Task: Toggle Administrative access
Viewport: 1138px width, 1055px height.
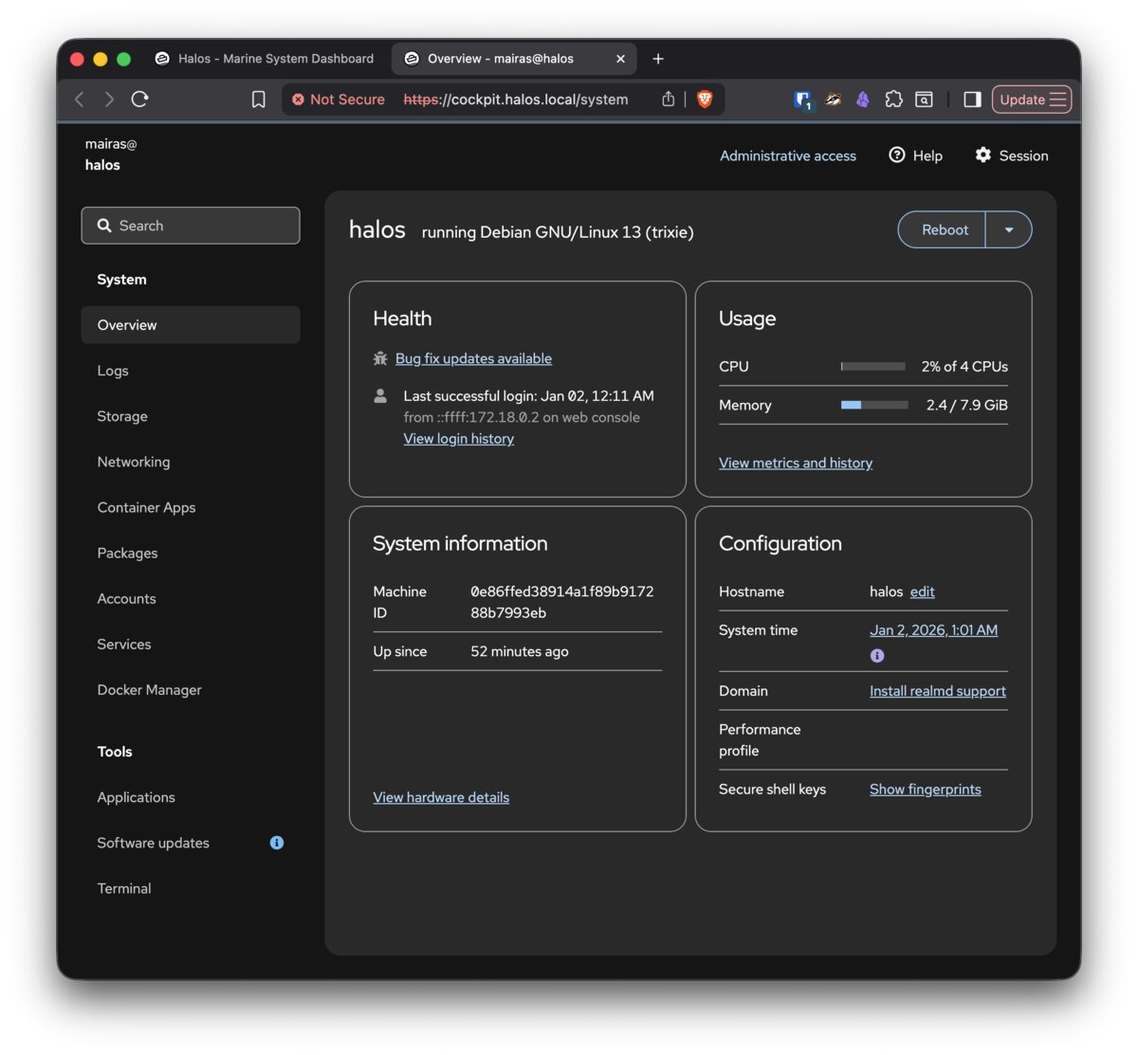Action: pos(787,155)
